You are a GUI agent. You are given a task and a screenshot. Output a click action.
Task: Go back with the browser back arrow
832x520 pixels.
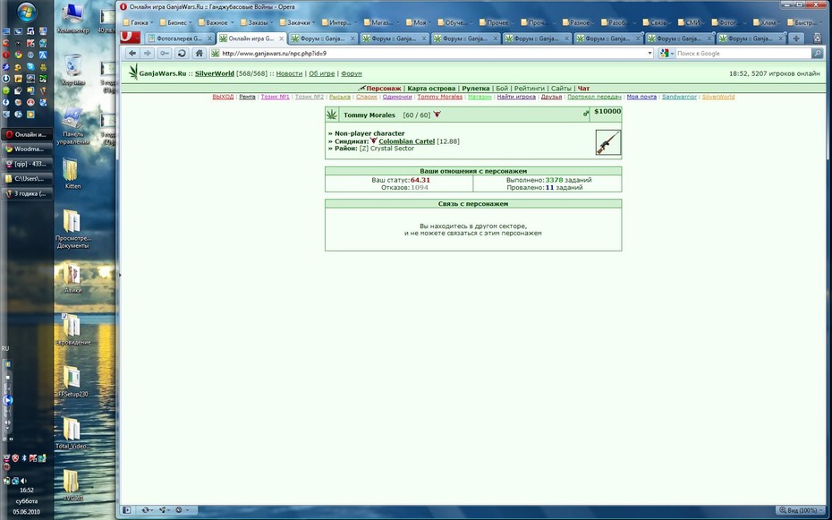[x=132, y=53]
